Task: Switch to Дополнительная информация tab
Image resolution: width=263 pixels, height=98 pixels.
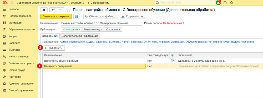Action: (80, 36)
